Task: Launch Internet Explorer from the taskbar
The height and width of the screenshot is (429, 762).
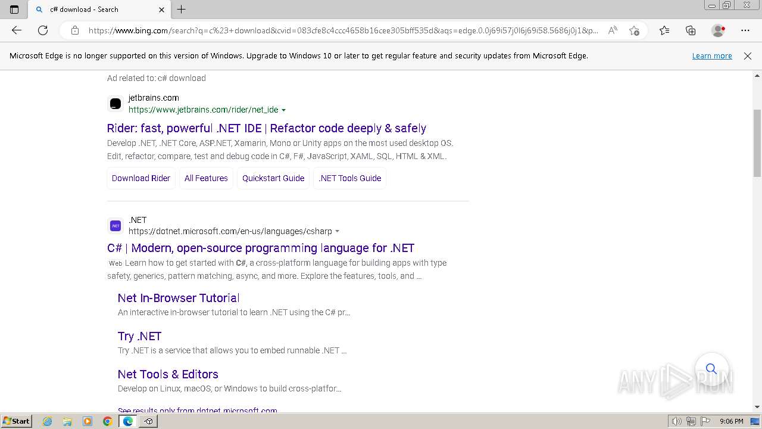Action: (x=48, y=421)
